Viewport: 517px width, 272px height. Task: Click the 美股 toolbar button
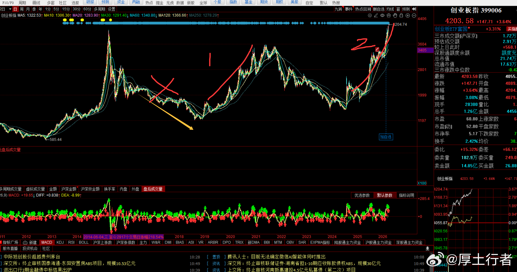[294, 2]
